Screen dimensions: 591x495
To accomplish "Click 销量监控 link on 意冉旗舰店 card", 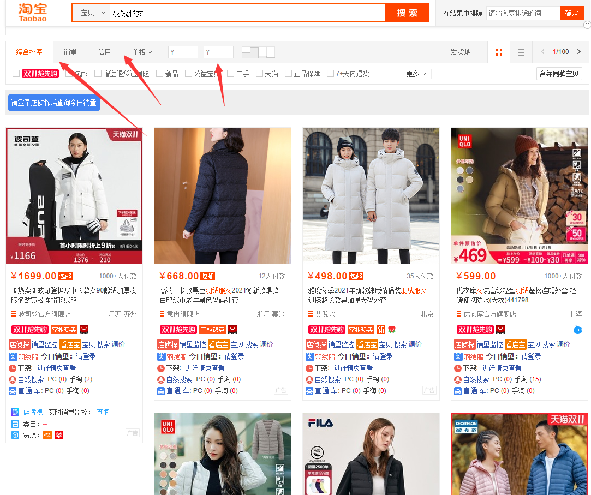I will pos(193,344).
